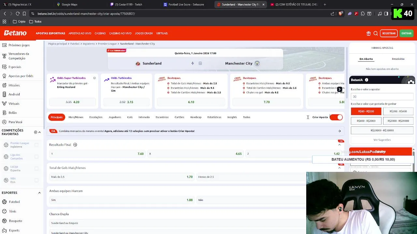
Task: Collapse the Total de Gols Mais/Menos market
Action: tap(339, 168)
